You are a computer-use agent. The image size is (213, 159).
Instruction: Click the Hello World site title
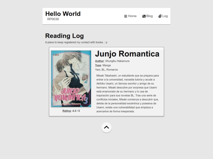(63, 14)
